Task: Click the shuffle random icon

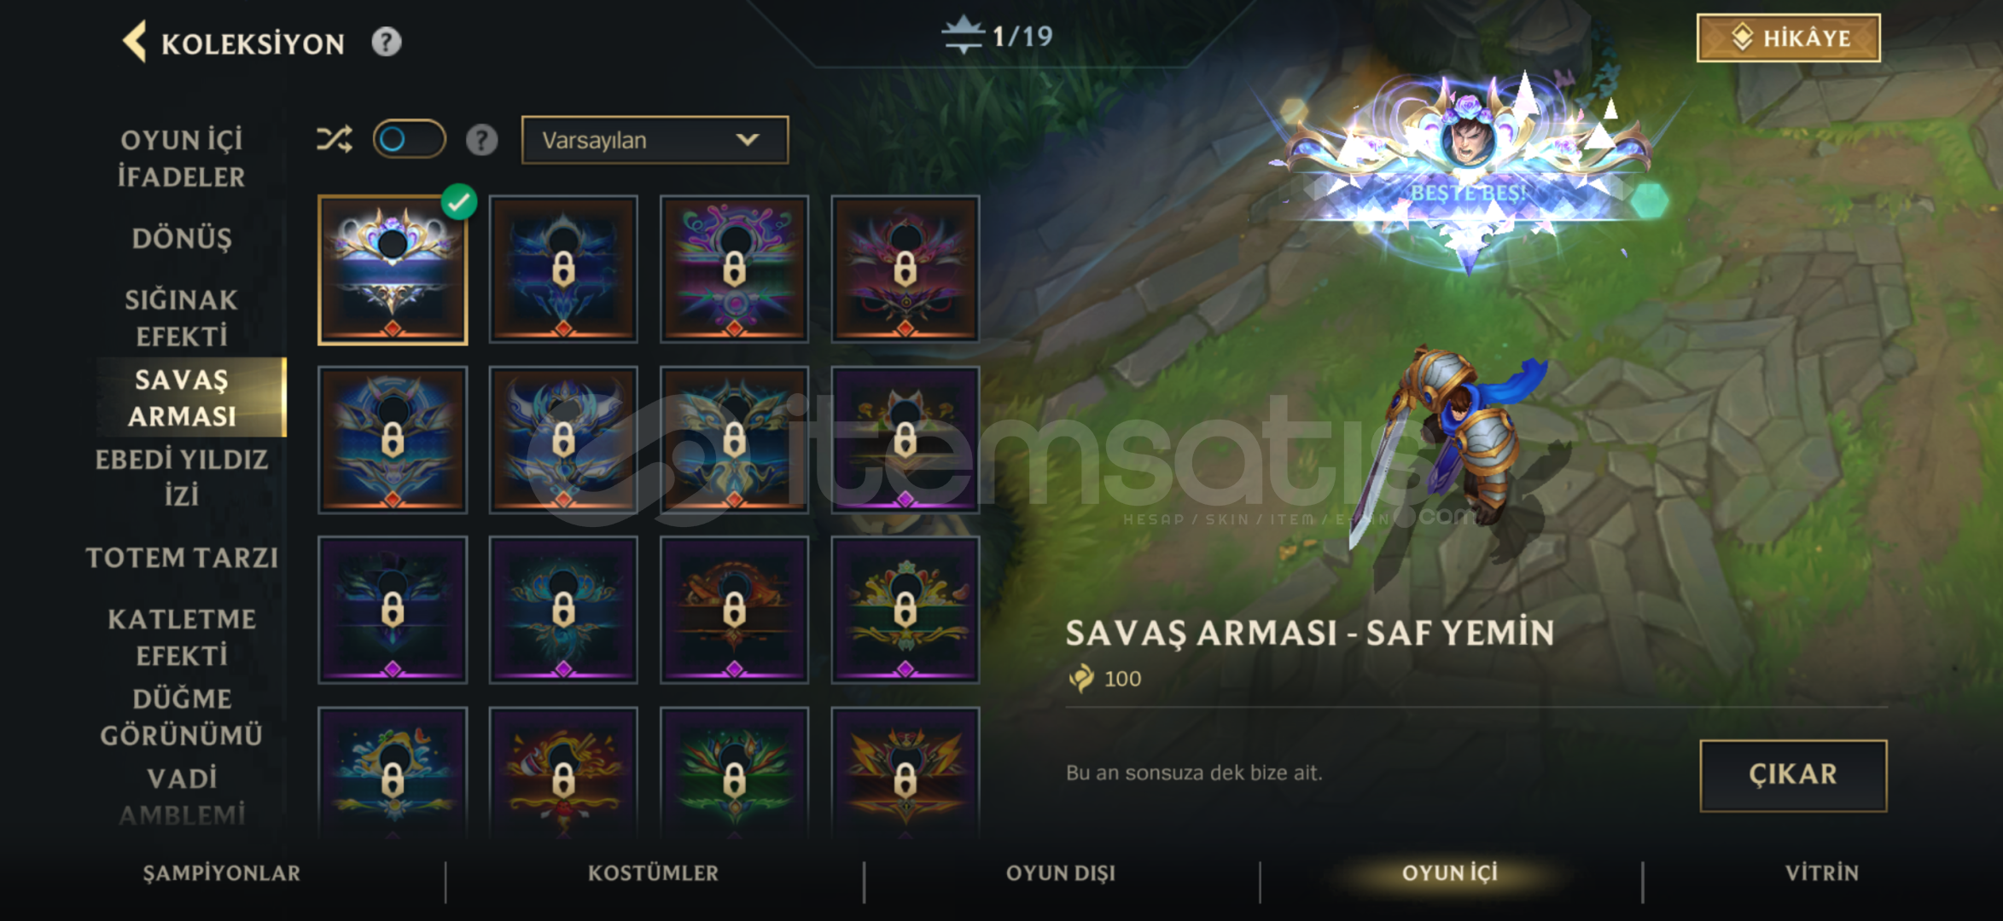Action: [335, 139]
